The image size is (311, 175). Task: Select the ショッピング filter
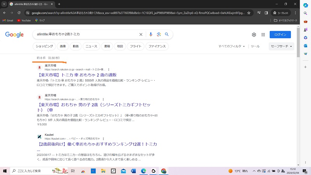tap(44, 46)
